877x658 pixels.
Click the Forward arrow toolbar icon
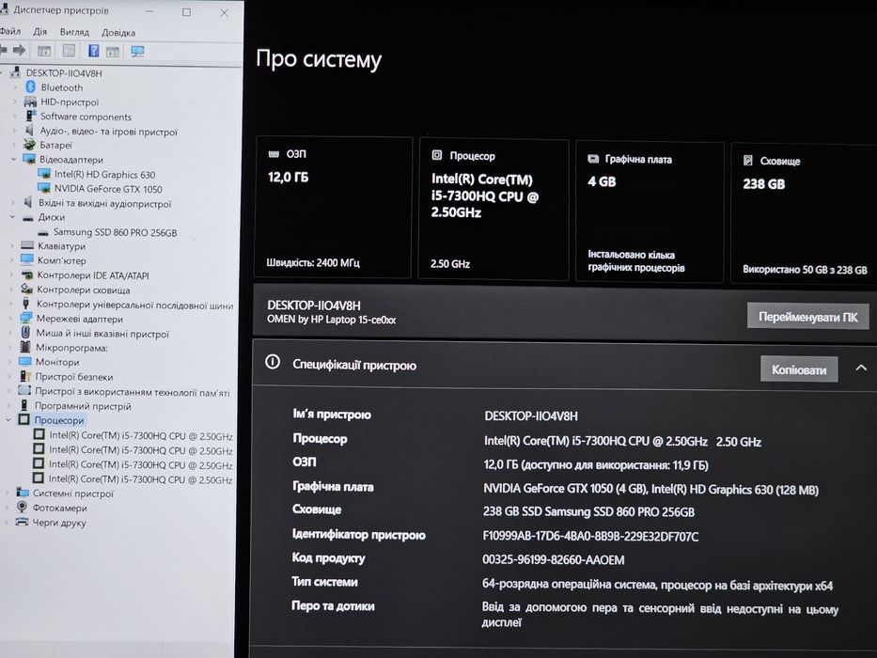[20, 51]
